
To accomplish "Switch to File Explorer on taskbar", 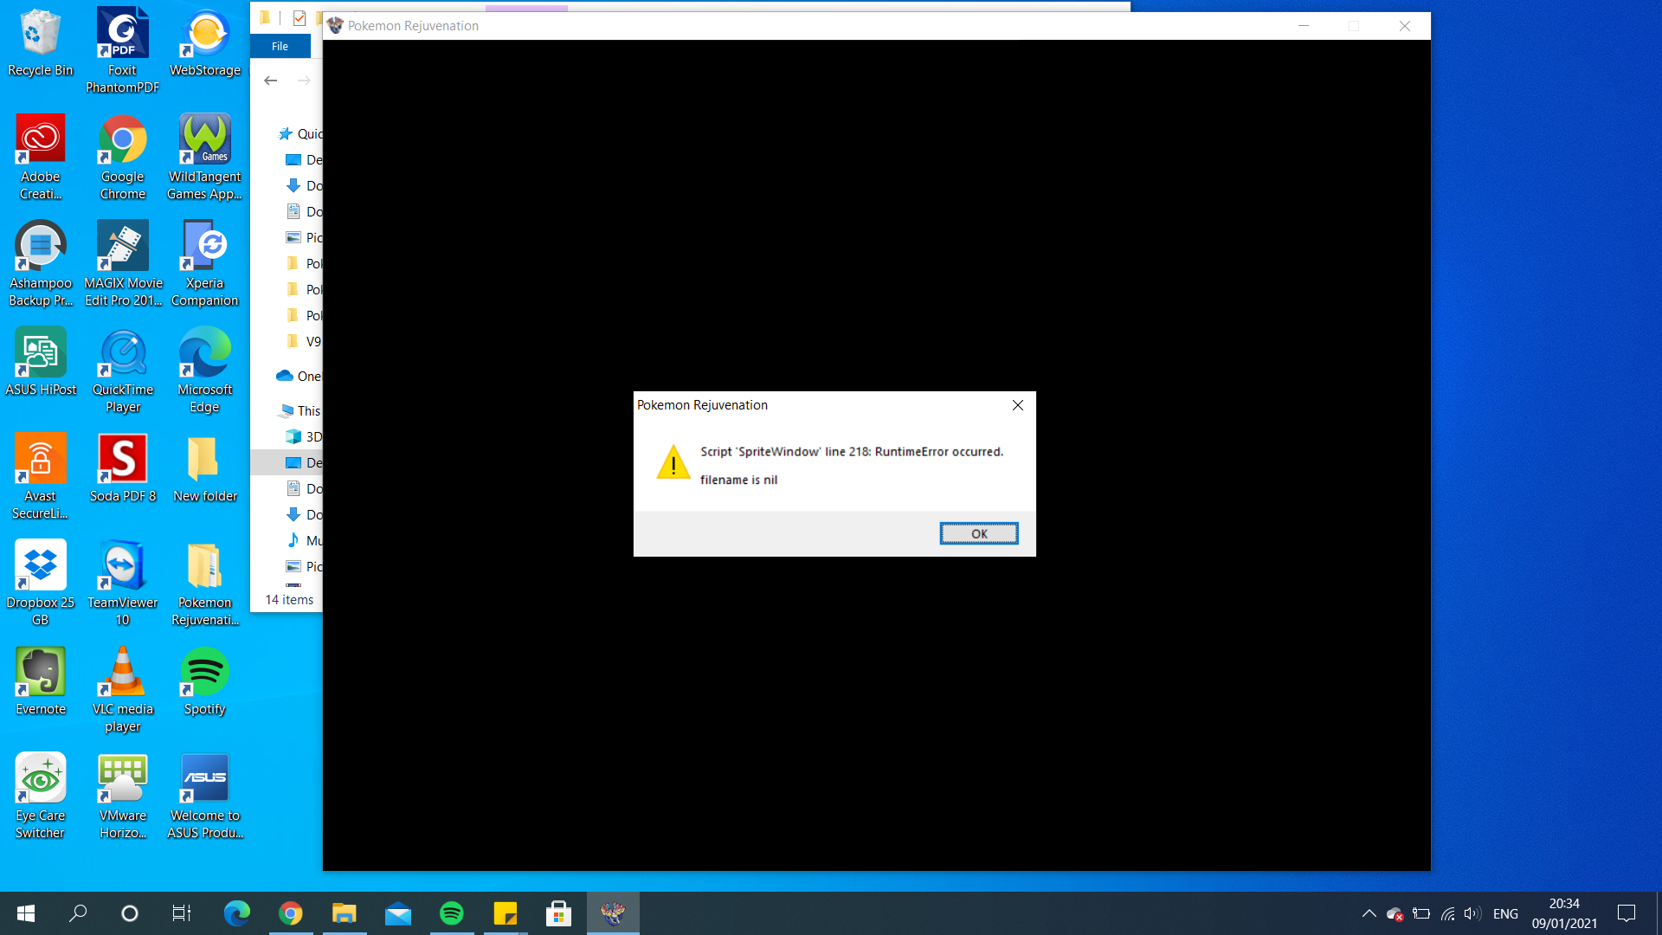I will [x=345, y=913].
